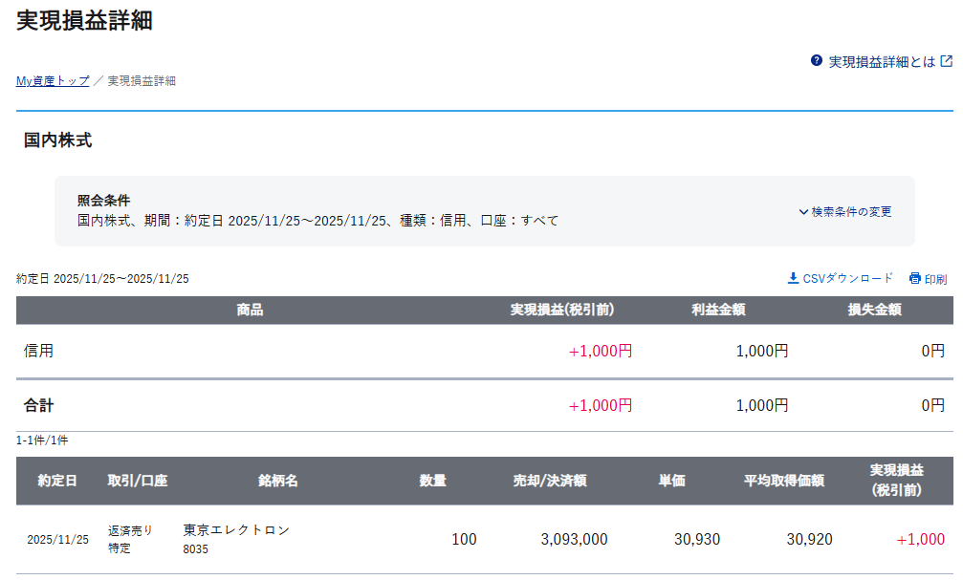Click the 約定日 column header
Screen dimensions: 963x580
(57, 481)
